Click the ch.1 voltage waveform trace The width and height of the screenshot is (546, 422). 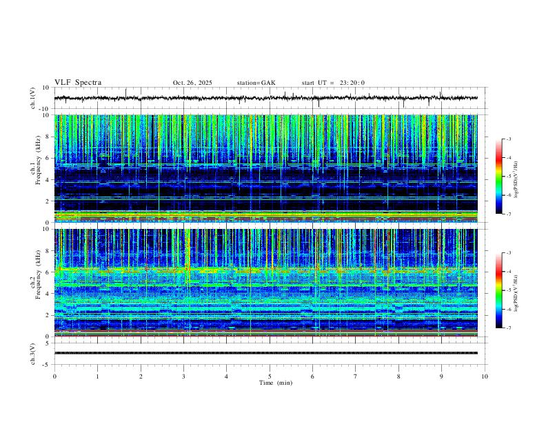[x=266, y=98]
